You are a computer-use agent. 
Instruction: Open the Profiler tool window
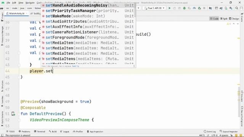tap(78, 132)
